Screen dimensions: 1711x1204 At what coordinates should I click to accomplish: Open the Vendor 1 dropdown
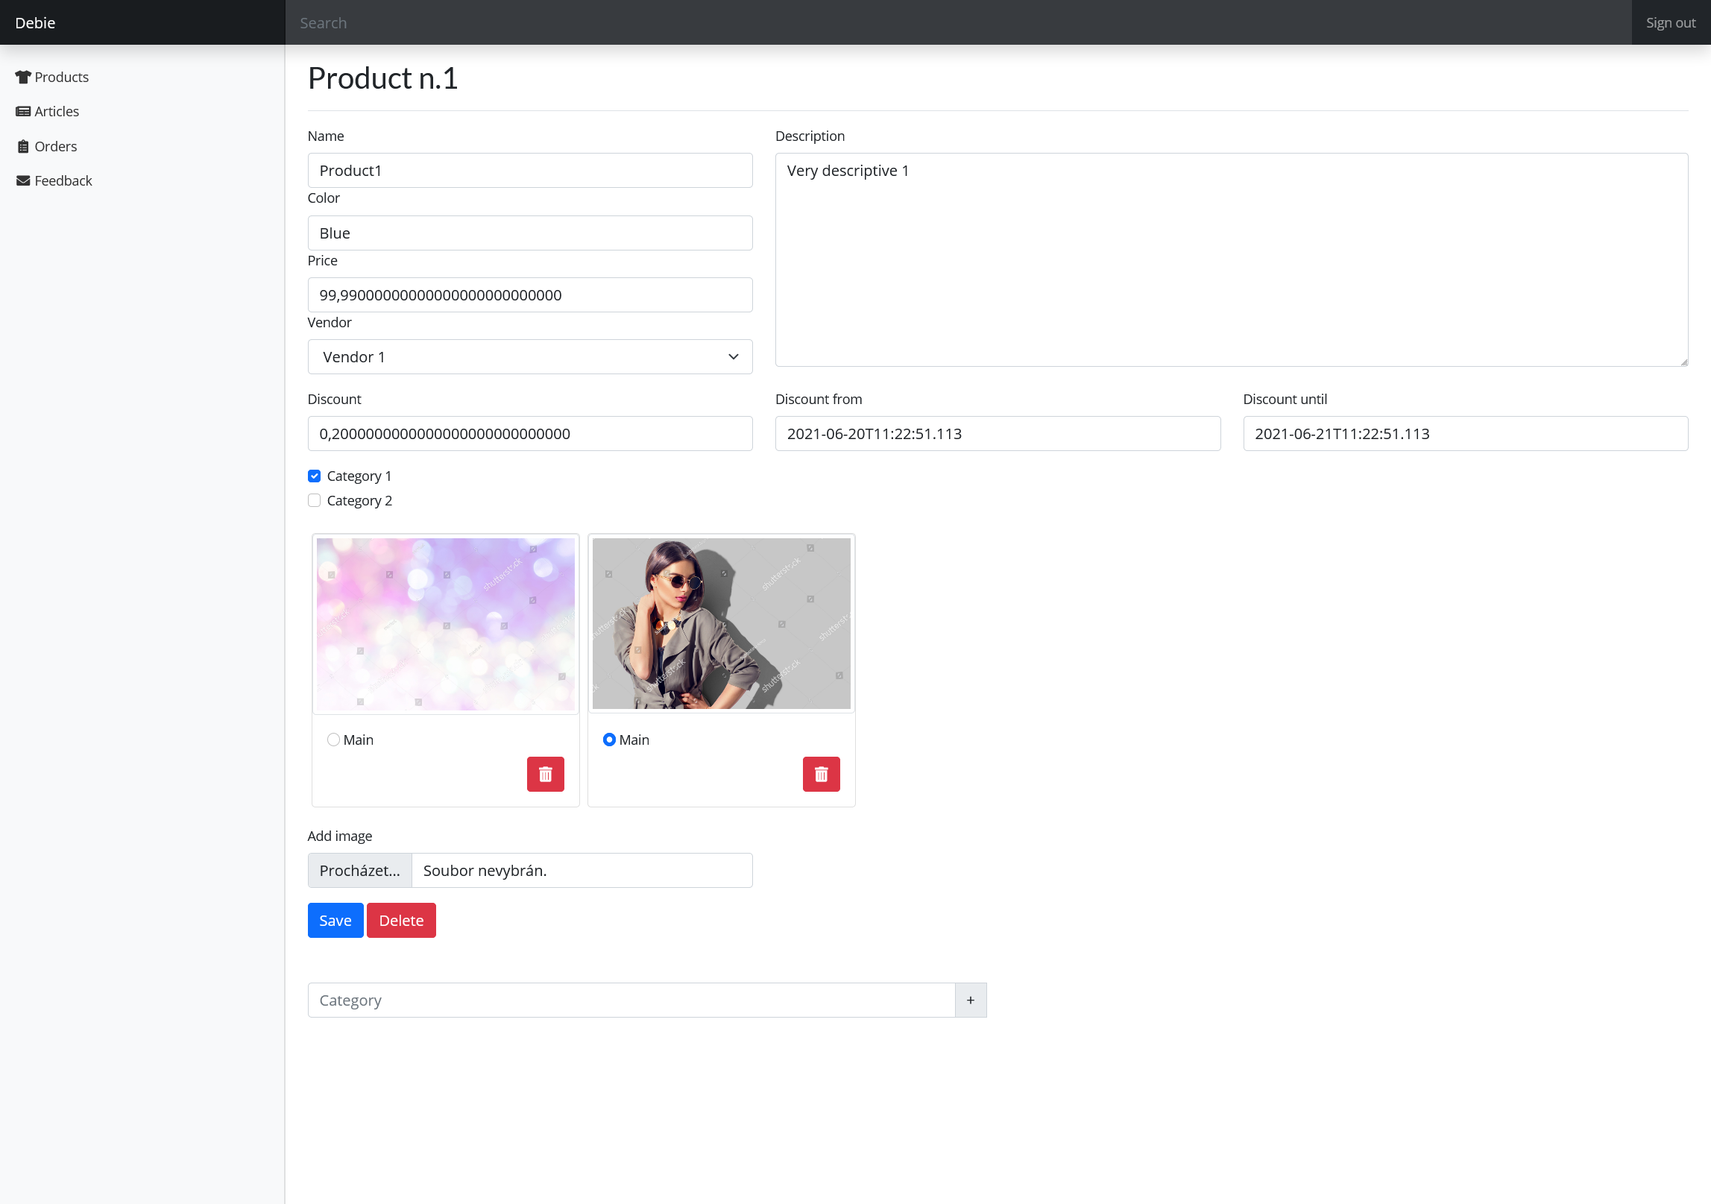(x=529, y=357)
